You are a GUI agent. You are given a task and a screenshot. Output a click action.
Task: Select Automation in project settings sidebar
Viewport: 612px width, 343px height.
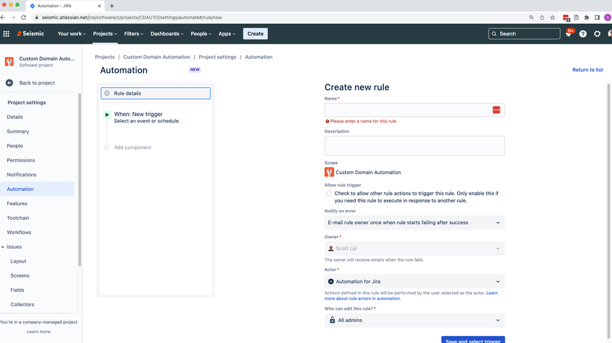pos(37,189)
